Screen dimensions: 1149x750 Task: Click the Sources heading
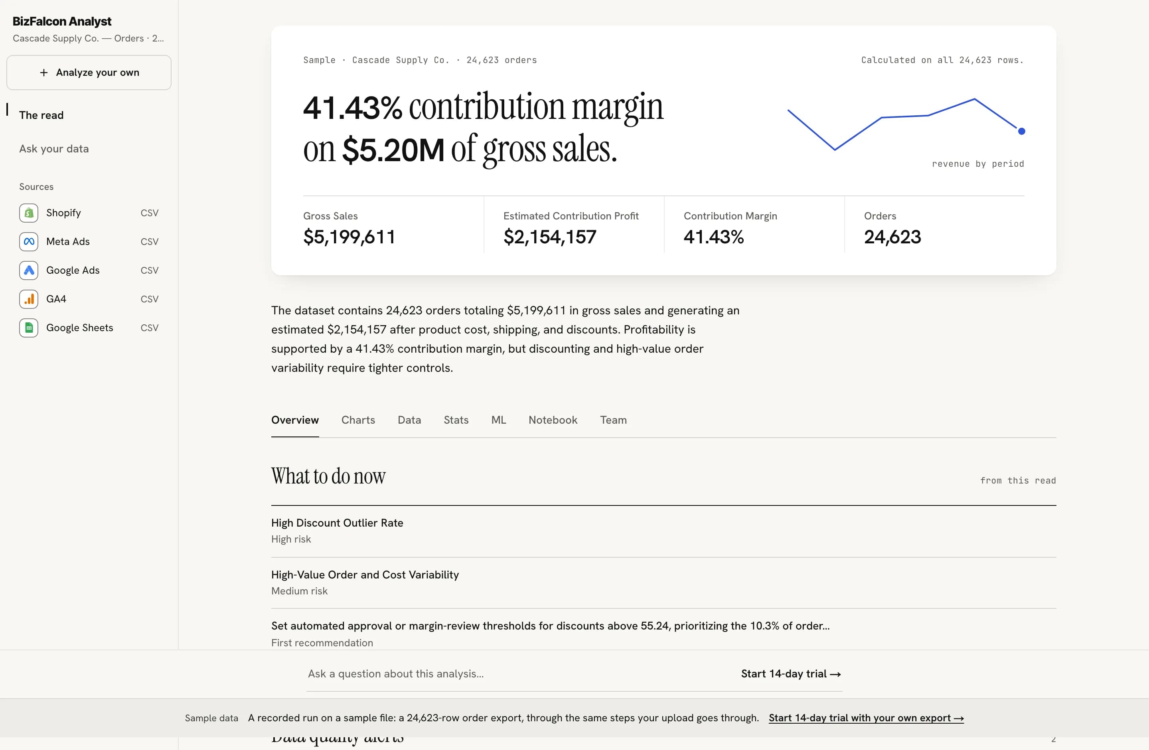(36, 187)
